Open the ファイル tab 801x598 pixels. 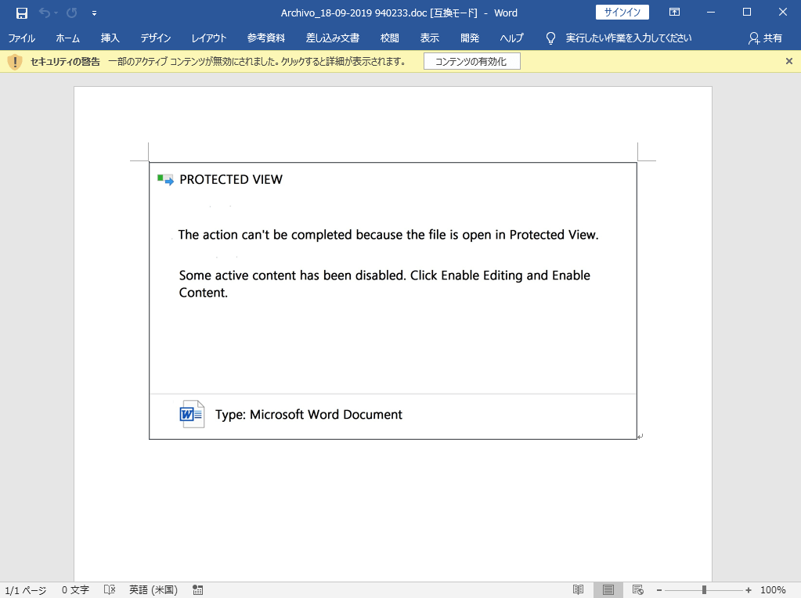click(x=21, y=38)
